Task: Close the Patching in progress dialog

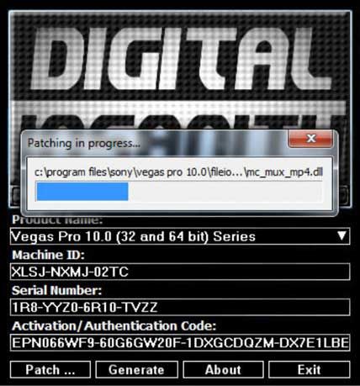Action: (311, 139)
